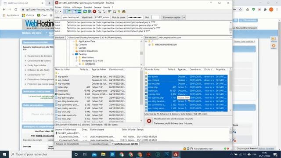Open the Connexion rapide history dropdown
The image size is (281, 158).
(184, 18)
